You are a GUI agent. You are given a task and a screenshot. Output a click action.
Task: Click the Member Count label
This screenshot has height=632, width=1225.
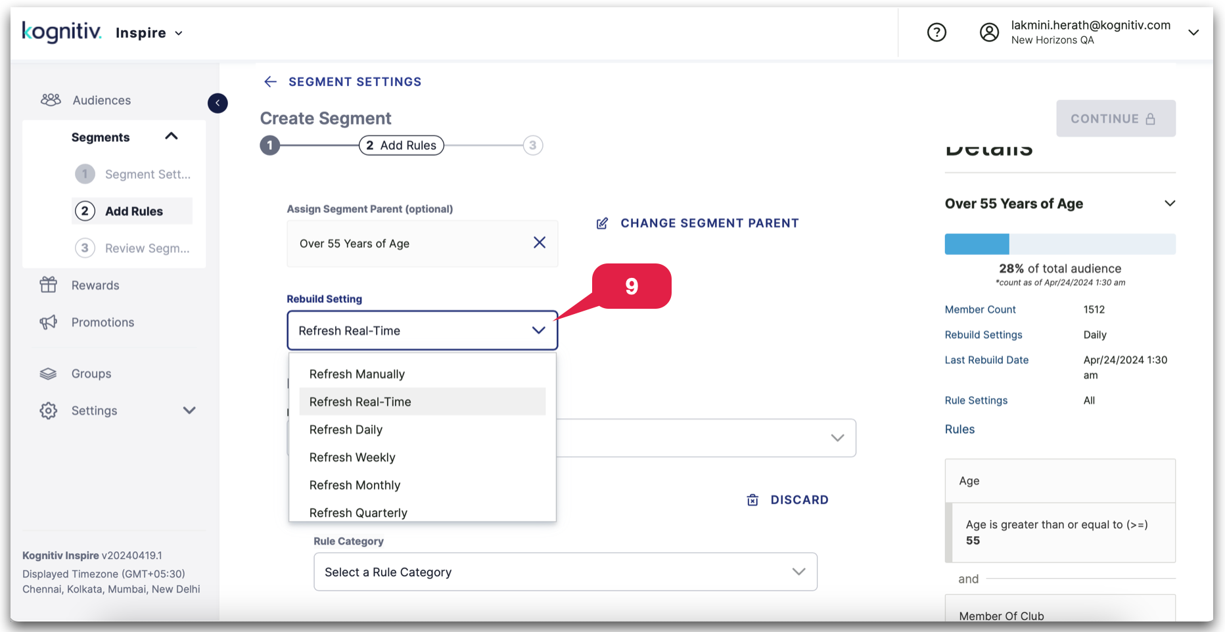click(x=980, y=309)
